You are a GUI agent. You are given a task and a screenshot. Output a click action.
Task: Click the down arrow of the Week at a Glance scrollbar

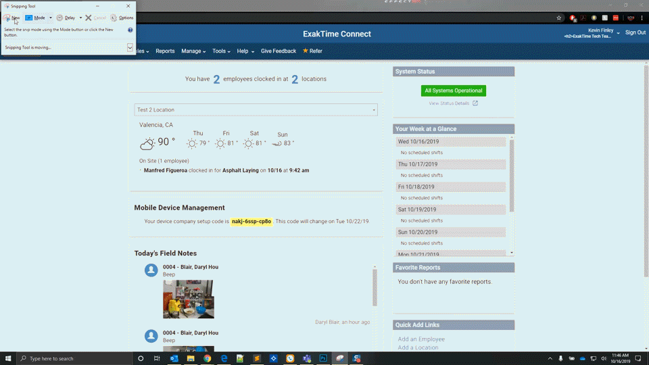[512, 252]
